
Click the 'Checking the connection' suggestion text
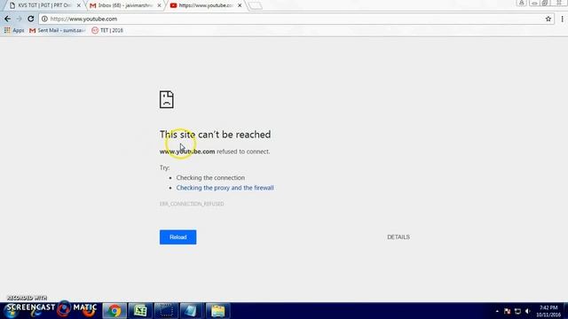pos(210,177)
